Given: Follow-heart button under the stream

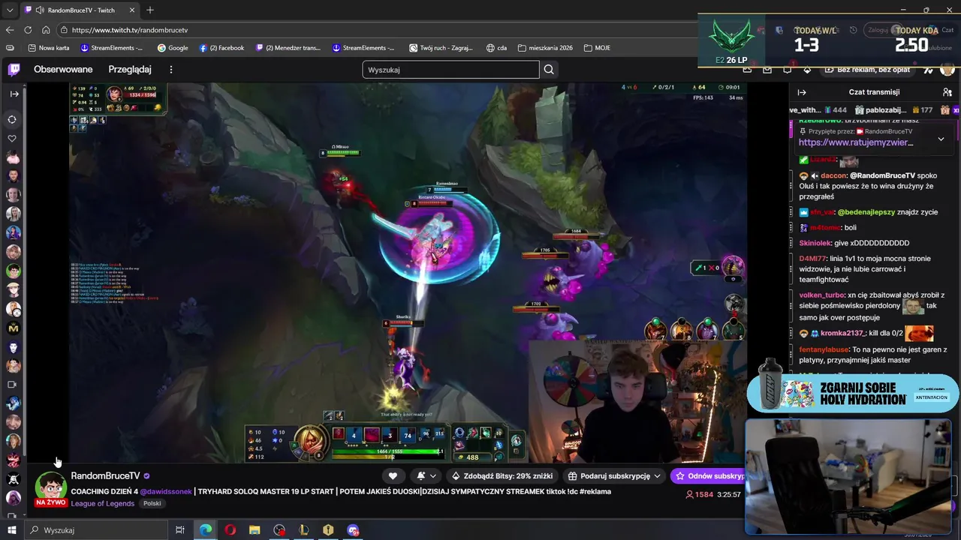Looking at the screenshot, I should coord(393,476).
